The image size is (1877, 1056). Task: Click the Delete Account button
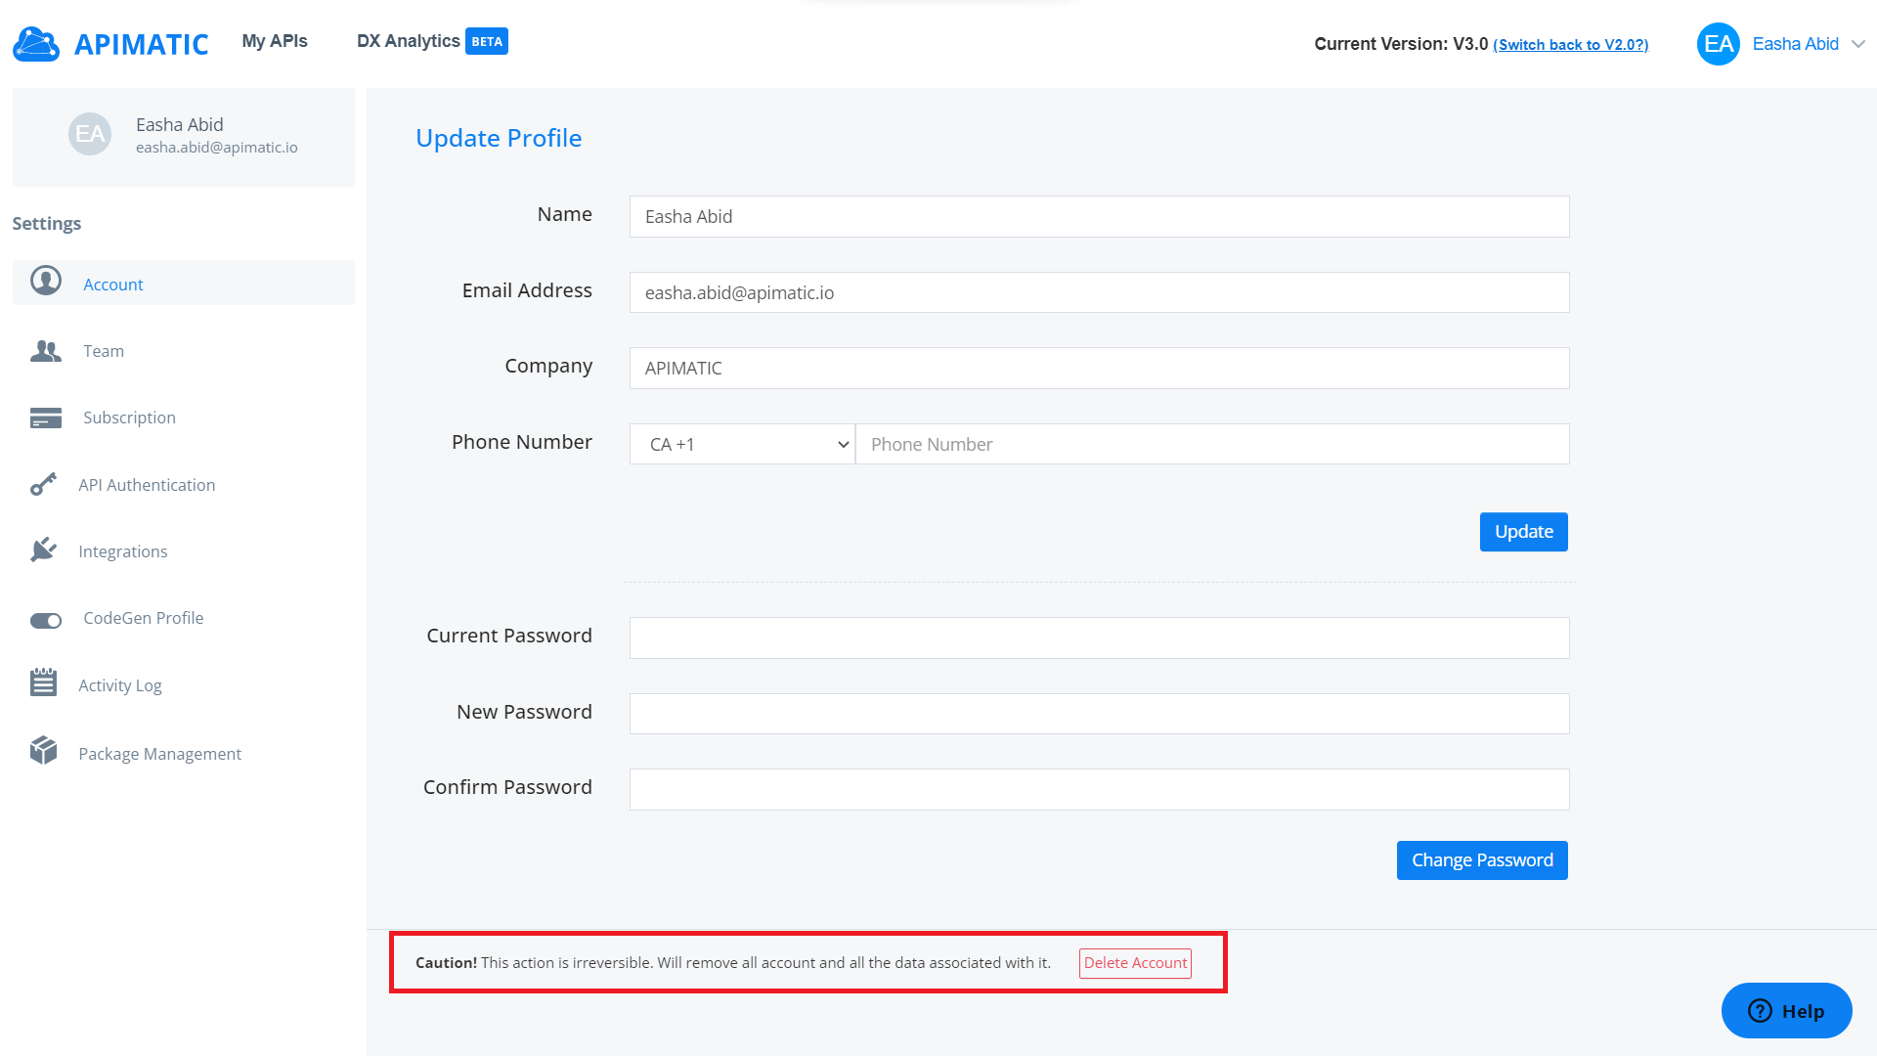[x=1134, y=963]
